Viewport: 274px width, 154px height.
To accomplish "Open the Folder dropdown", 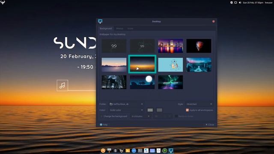I will (x=126, y=104).
